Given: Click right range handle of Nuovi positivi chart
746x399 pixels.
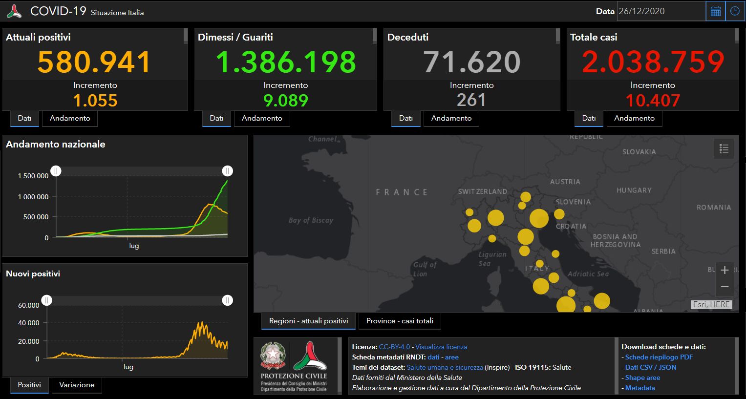Looking at the screenshot, I should point(227,300).
